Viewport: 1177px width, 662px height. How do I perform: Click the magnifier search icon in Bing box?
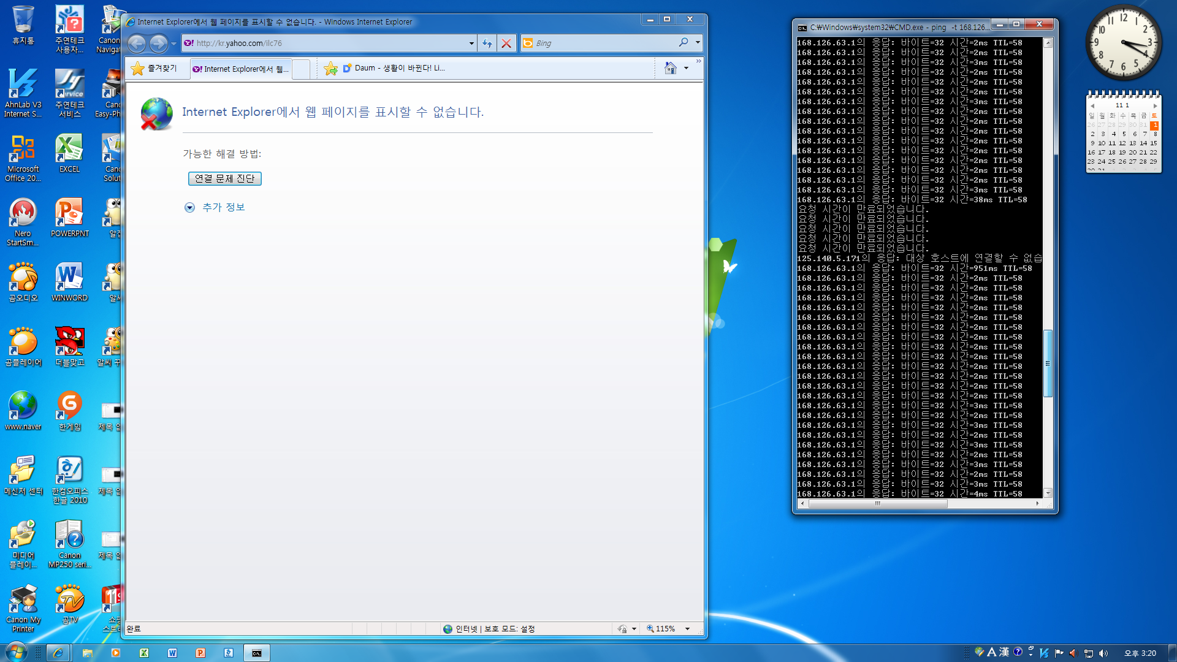click(x=684, y=42)
